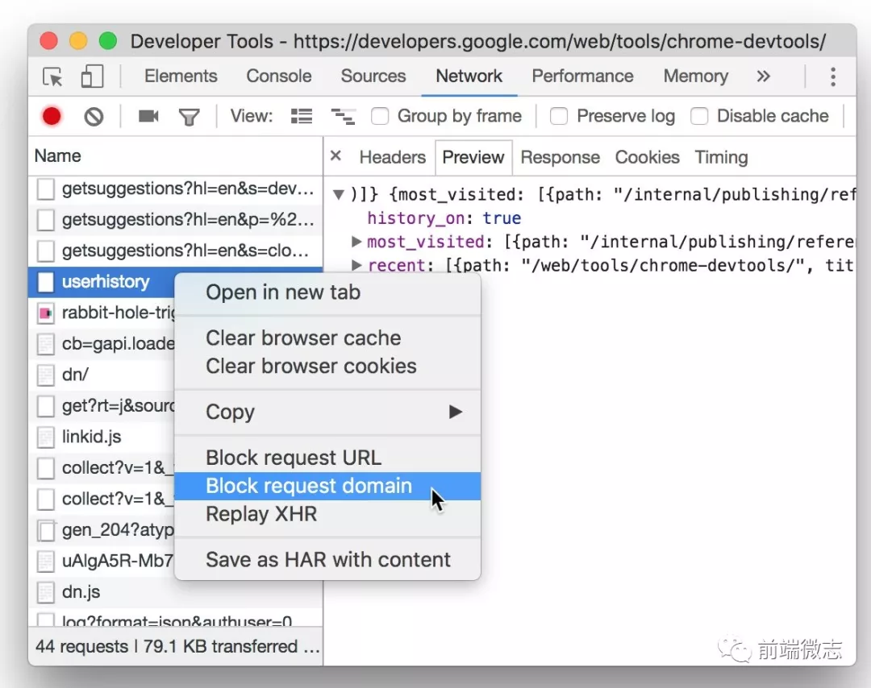871x688 pixels.
Task: Choose Replay XHR
Action: (x=327, y=514)
